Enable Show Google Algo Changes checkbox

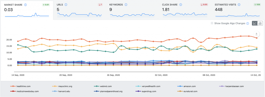[x=212, y=23]
